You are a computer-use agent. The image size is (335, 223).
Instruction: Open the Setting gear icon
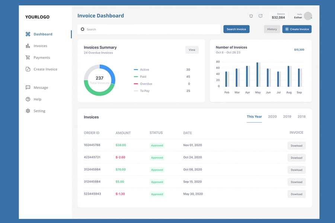pyautogui.click(x=28, y=111)
